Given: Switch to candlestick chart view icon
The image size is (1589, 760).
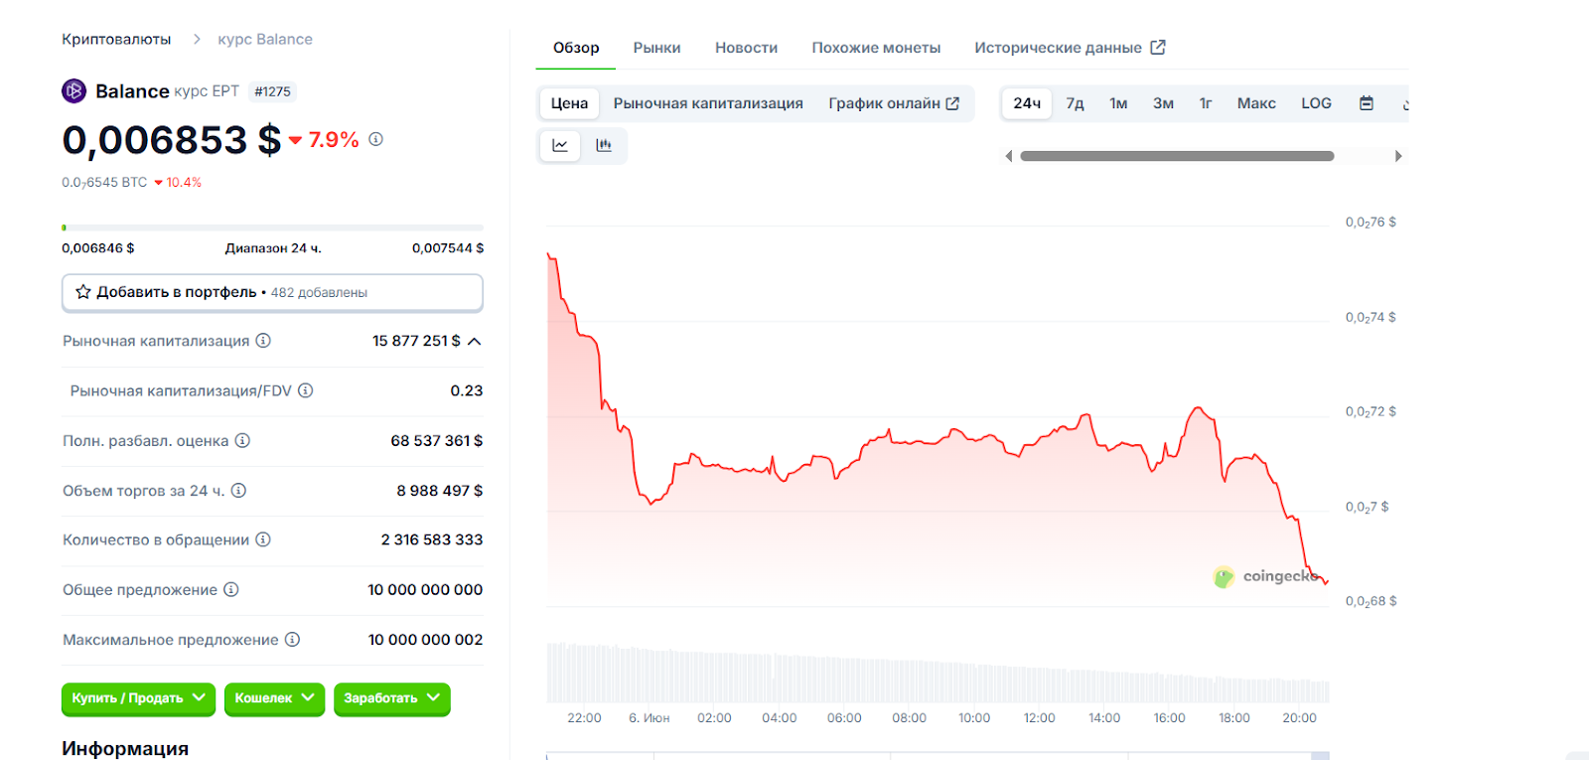Looking at the screenshot, I should click(604, 145).
